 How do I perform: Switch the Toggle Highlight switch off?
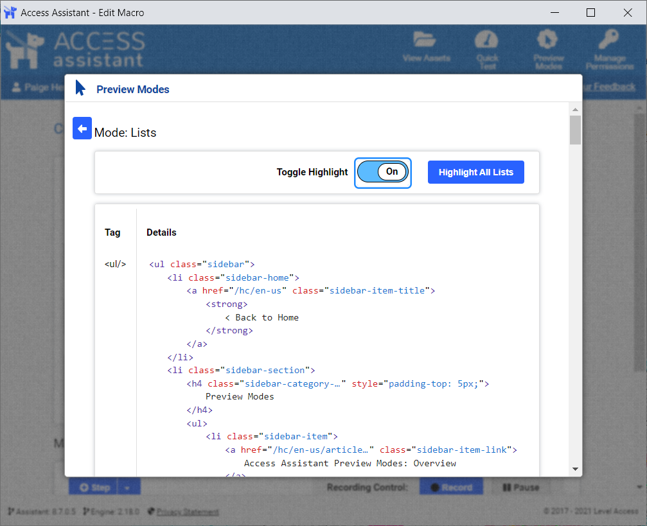click(x=382, y=172)
